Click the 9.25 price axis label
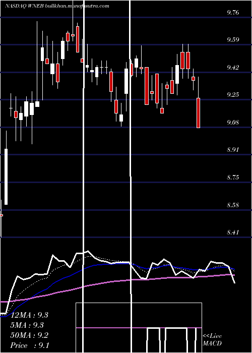Viewport: 252px width, 353px height. coord(233,95)
